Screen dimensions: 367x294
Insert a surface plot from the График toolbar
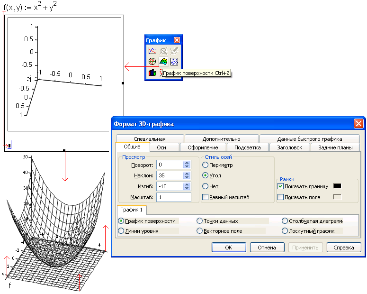tap(163, 62)
